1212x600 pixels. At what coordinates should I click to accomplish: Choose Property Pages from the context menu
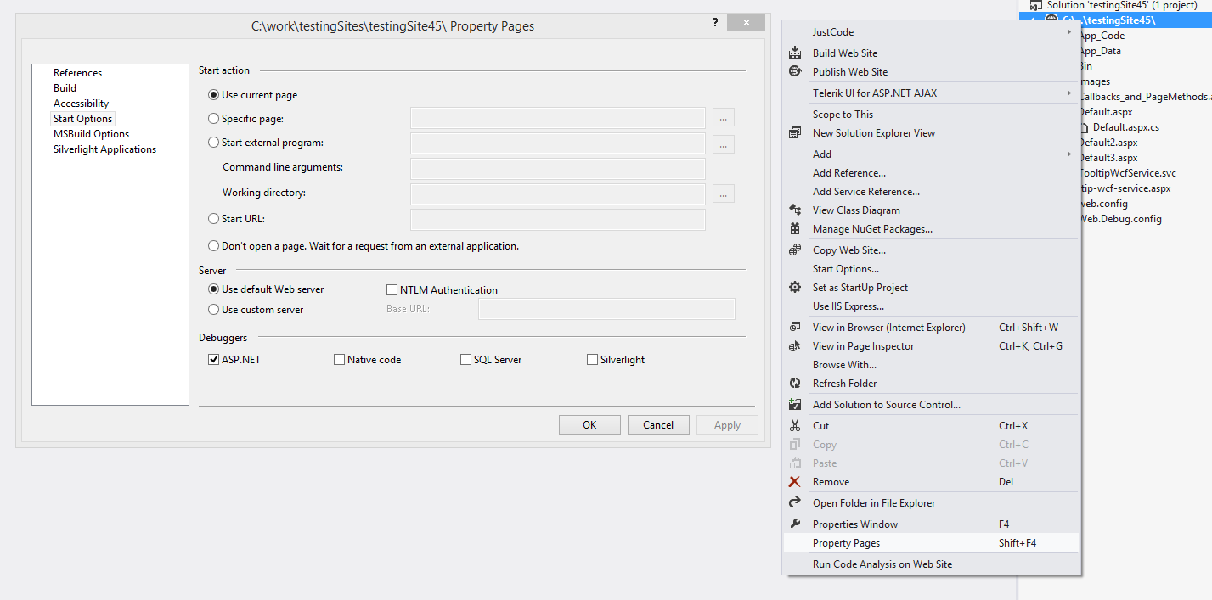click(846, 543)
